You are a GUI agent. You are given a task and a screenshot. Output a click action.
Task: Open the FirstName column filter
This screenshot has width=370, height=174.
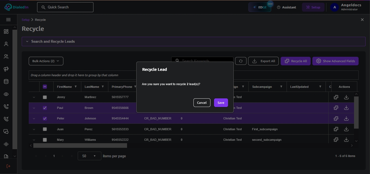pyautogui.click(x=76, y=87)
